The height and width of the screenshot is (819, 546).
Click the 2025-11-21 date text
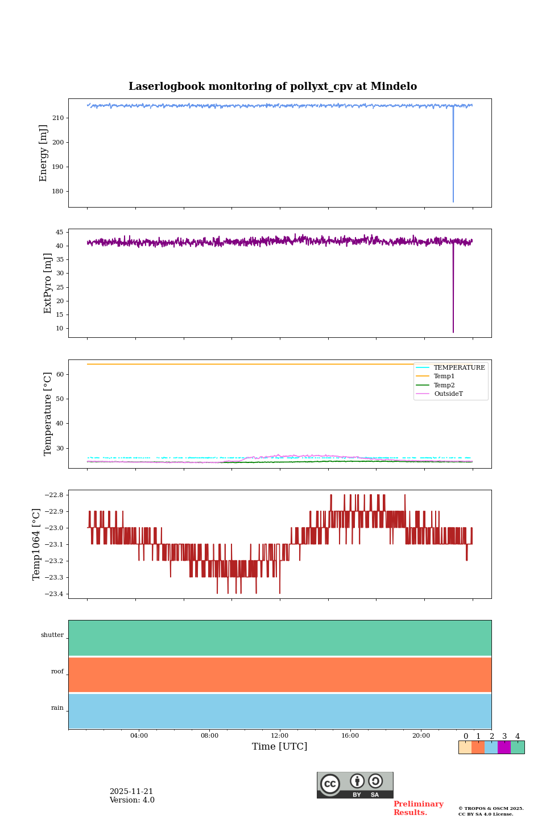tap(131, 792)
